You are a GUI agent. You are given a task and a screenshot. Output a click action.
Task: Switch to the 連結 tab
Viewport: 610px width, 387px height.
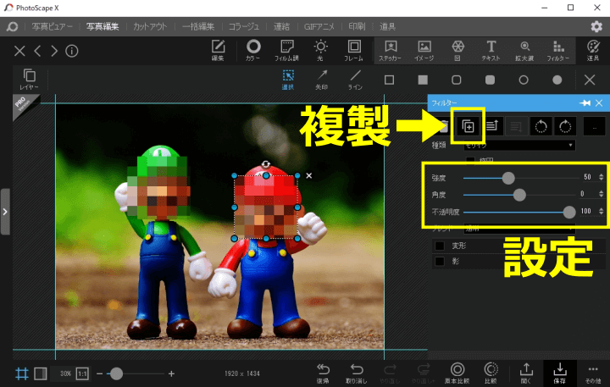coord(281,26)
